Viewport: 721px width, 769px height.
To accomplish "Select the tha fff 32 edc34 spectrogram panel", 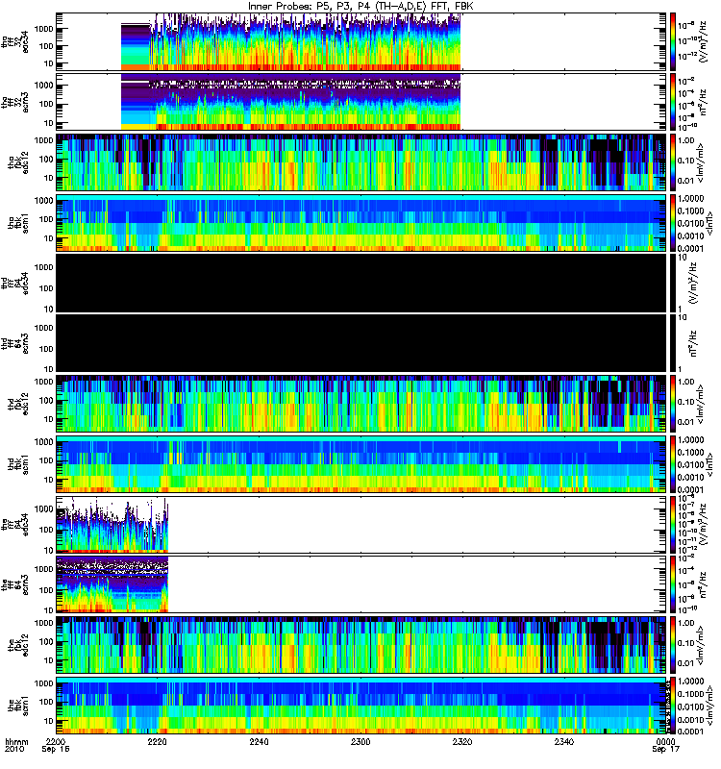I will click(361, 41).
